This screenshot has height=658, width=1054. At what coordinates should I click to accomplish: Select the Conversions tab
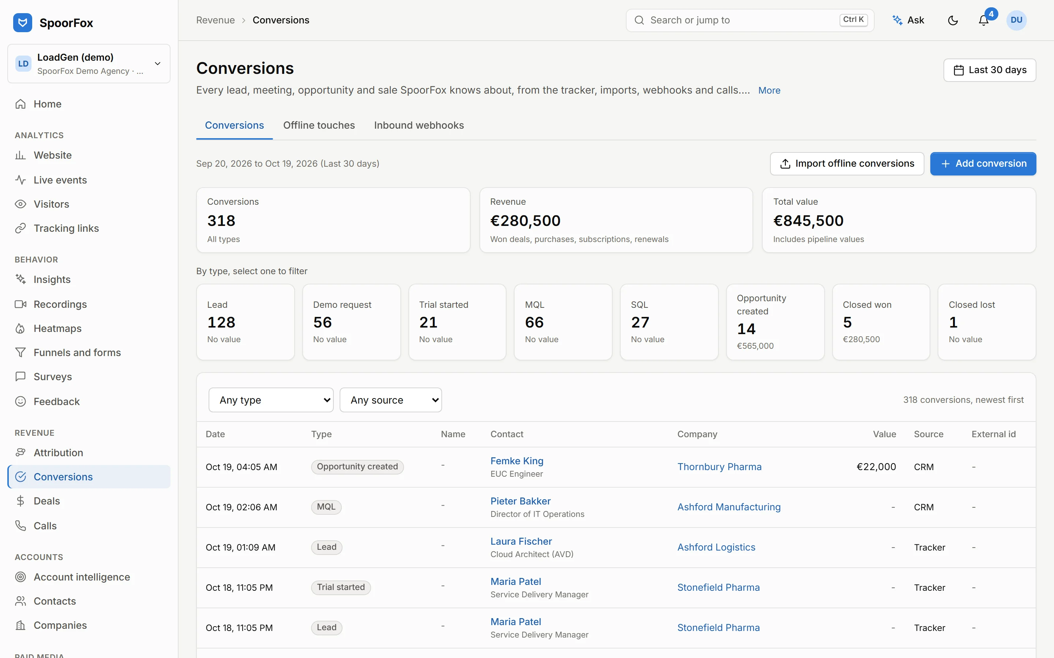(234, 125)
